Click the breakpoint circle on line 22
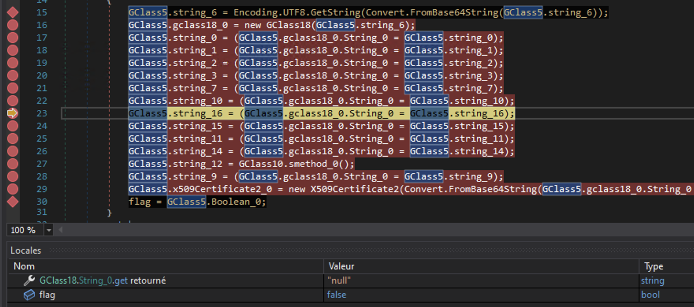 tap(13, 101)
